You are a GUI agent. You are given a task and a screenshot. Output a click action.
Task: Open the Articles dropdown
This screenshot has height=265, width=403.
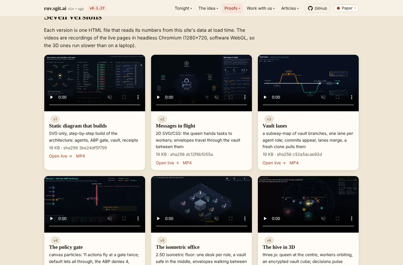click(290, 8)
